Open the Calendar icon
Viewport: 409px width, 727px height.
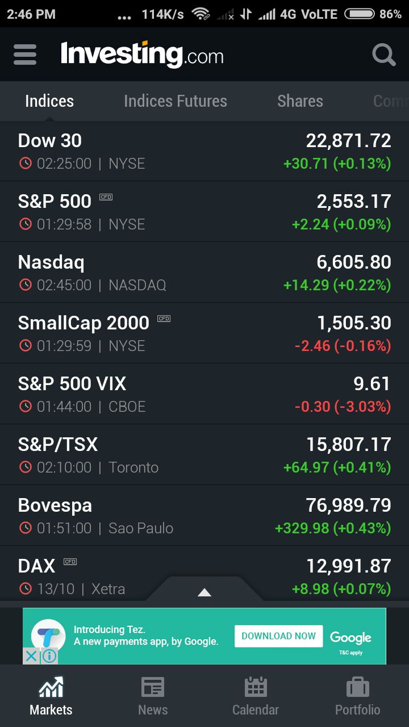256,687
